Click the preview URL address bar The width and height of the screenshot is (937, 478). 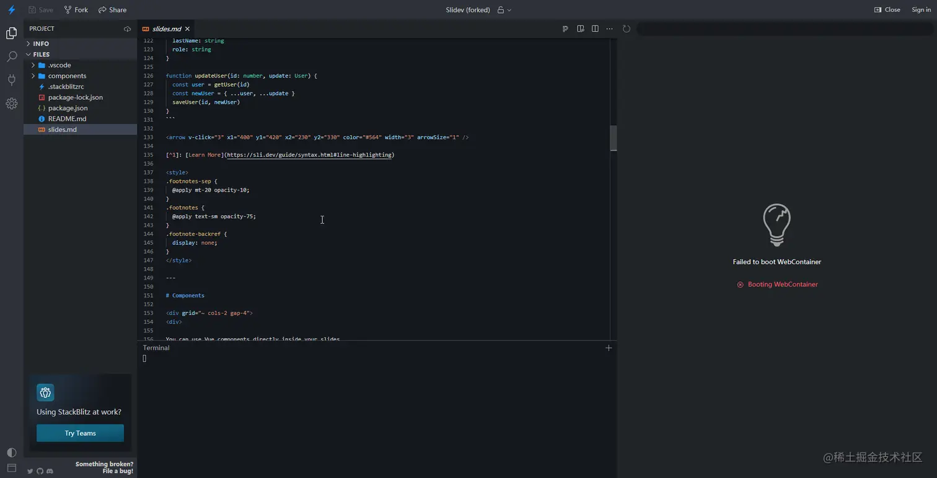784,29
